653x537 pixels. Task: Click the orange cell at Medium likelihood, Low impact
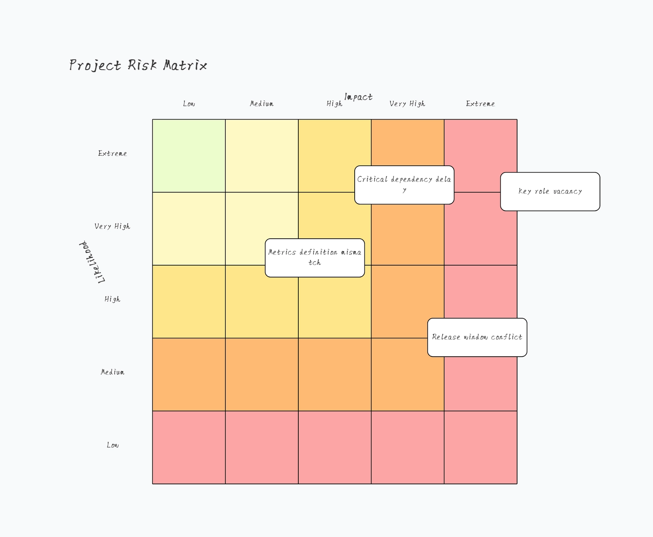point(189,374)
